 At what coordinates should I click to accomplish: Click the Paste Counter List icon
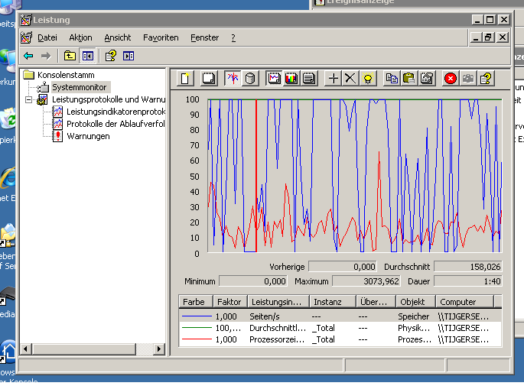pyautogui.click(x=409, y=79)
